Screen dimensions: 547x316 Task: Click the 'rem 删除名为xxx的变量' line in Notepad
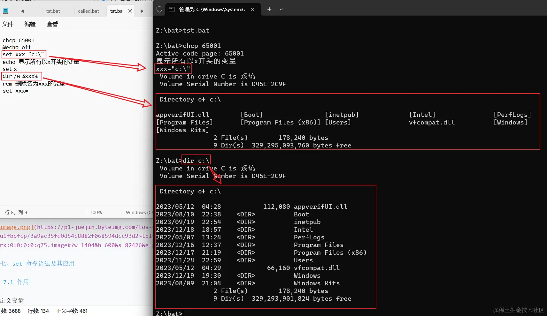click(x=34, y=83)
